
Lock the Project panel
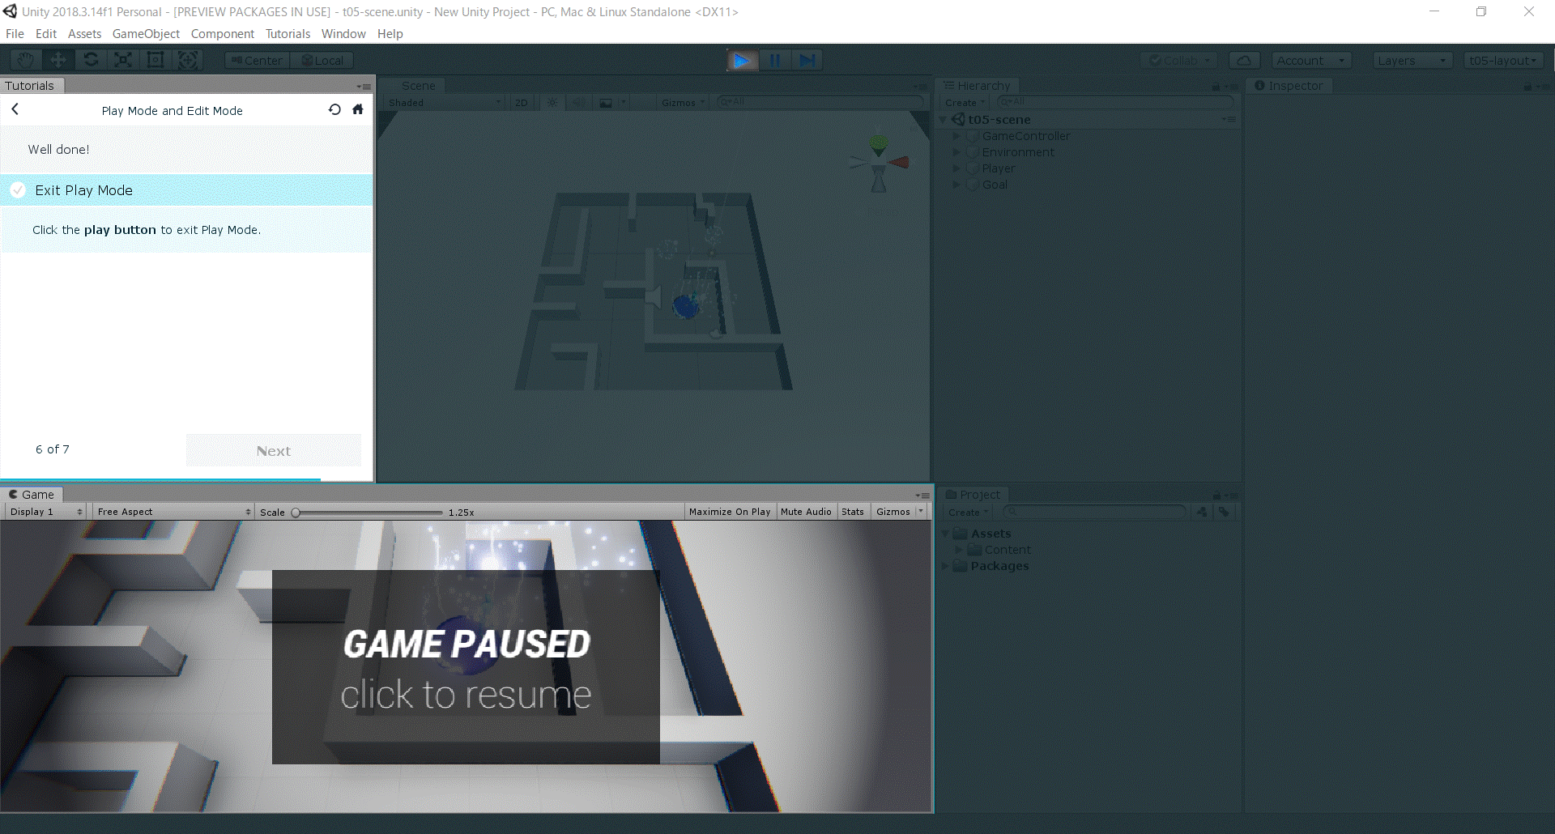[1216, 495]
